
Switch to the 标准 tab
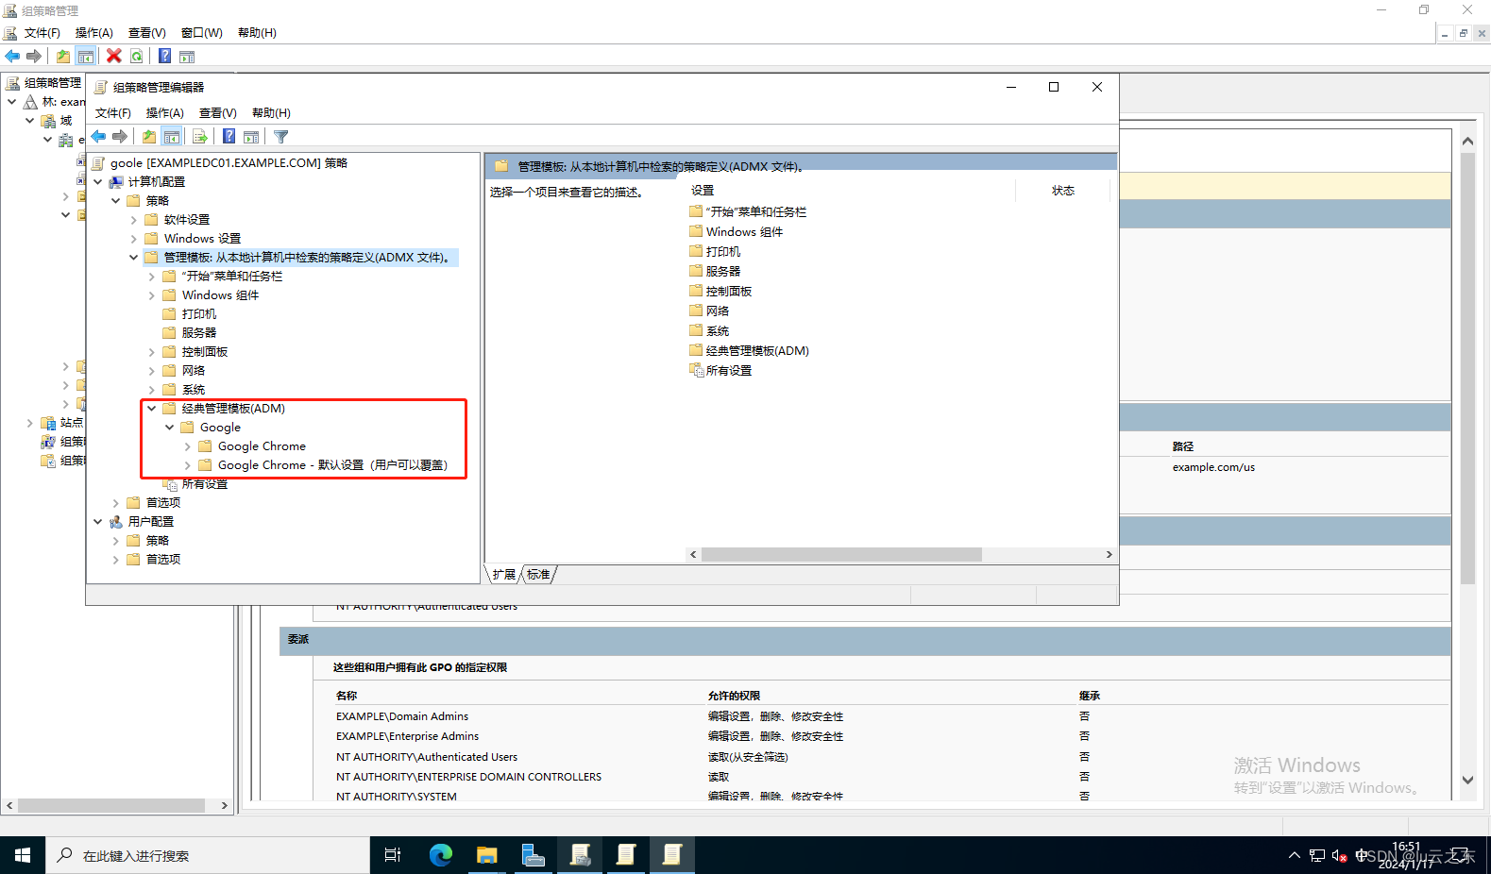click(x=538, y=575)
